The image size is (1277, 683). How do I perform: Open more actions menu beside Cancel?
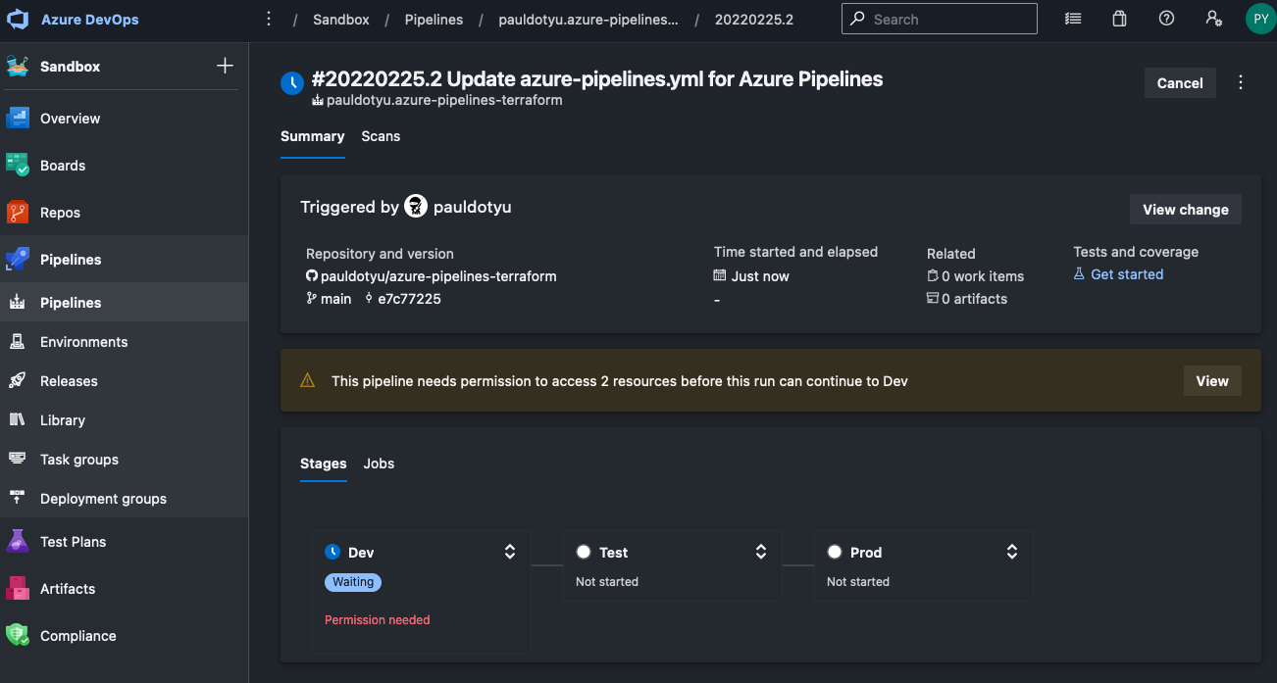1241,83
